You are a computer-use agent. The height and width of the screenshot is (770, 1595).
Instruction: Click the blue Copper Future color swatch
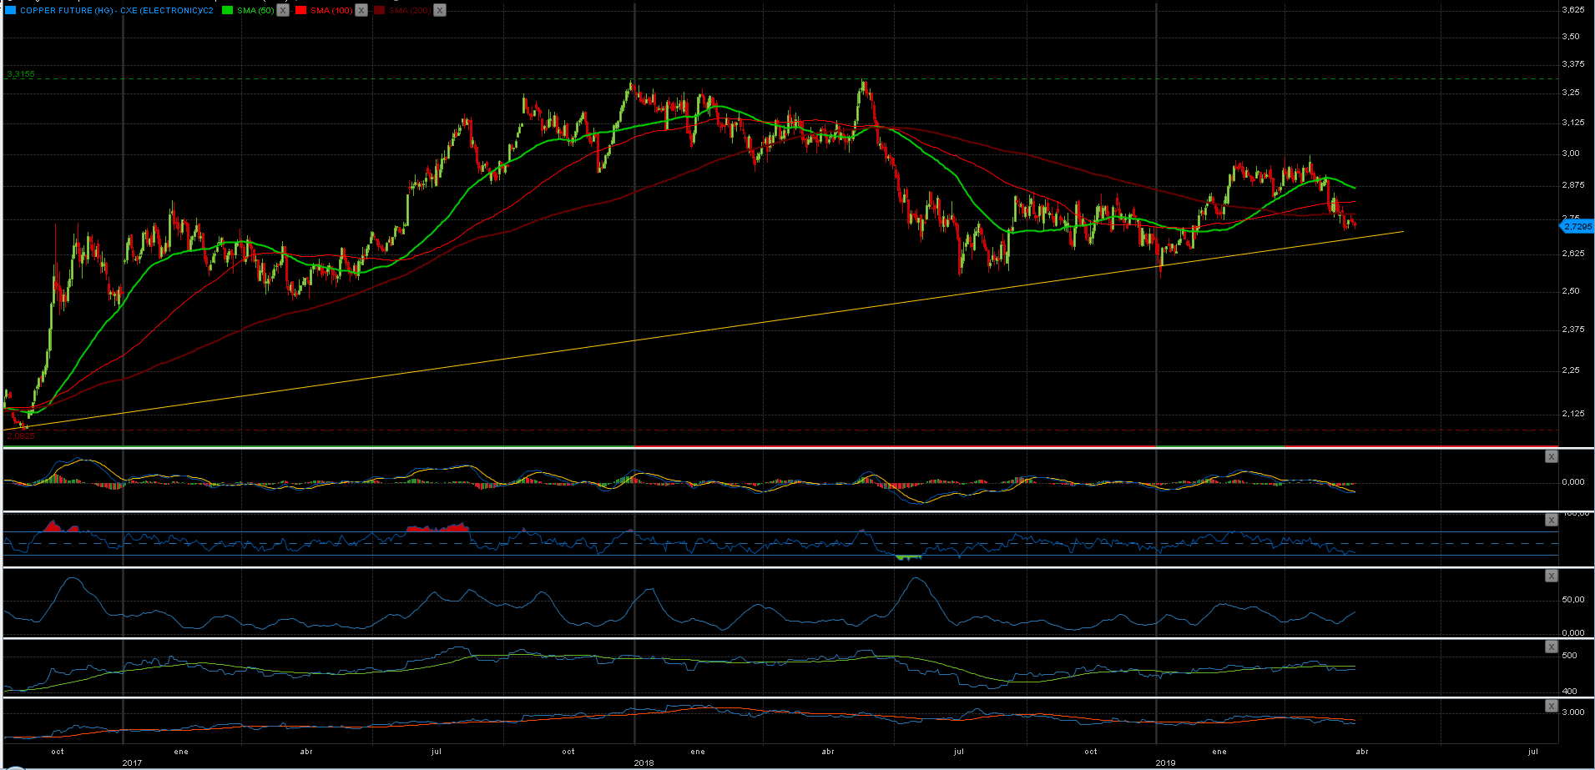pyautogui.click(x=11, y=10)
